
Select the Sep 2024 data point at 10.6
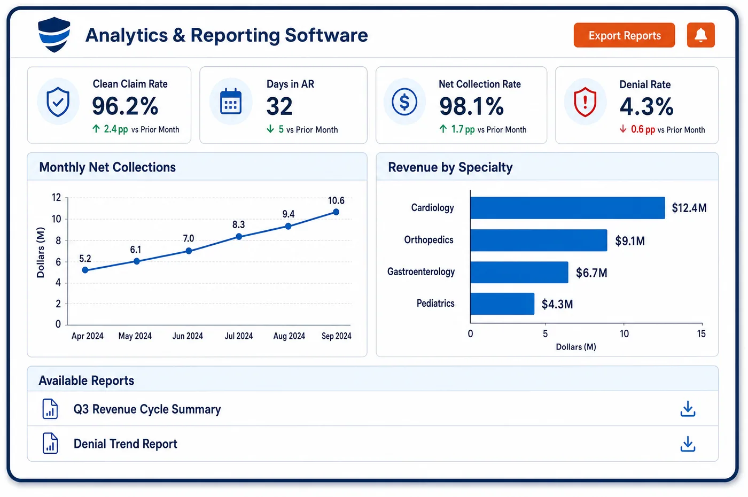[x=336, y=212]
